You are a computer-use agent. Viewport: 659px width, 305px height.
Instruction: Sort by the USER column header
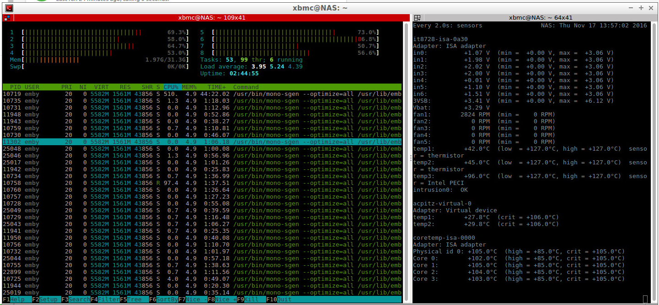pos(32,87)
